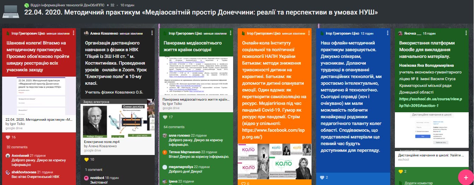Screen dimensions: 474x185
Task: Open options menu on red welcome post
Action: (x=73, y=33)
